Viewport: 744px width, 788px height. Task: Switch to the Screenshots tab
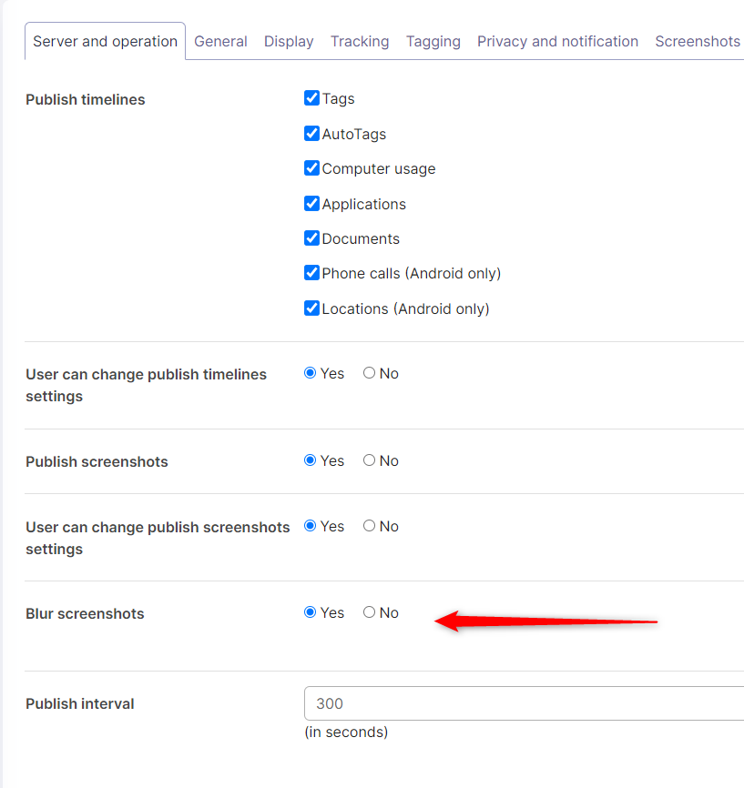[x=698, y=42]
